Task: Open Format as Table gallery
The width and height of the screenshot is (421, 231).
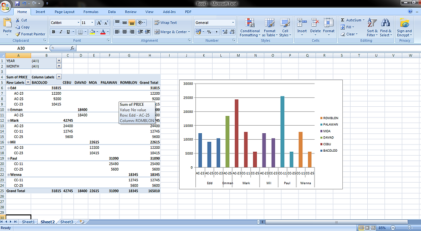Action: pos(270,27)
